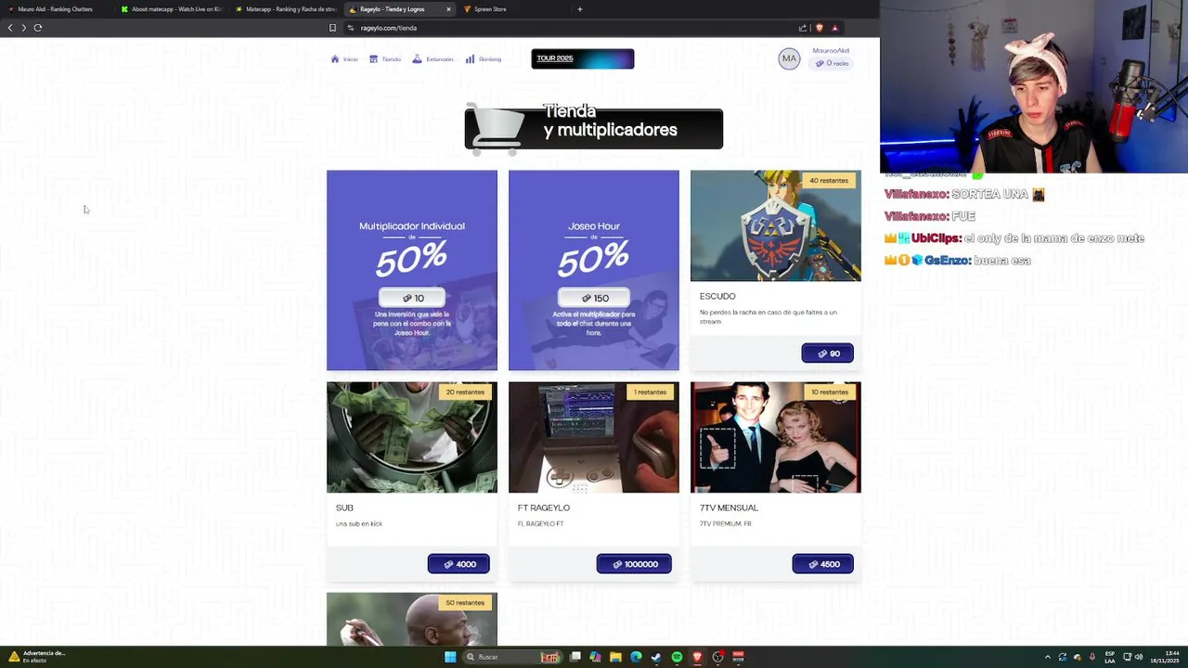Open a new browser tab with plus
The width and height of the screenshot is (1188, 668).
[x=580, y=9]
